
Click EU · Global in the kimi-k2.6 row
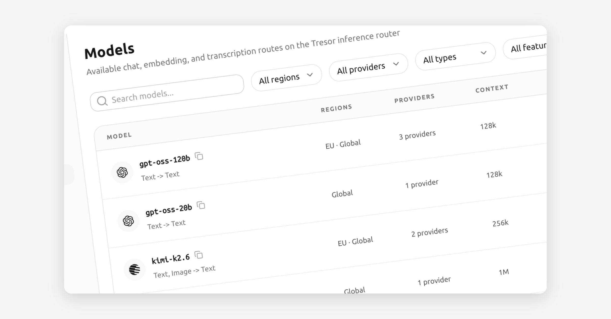coord(355,241)
